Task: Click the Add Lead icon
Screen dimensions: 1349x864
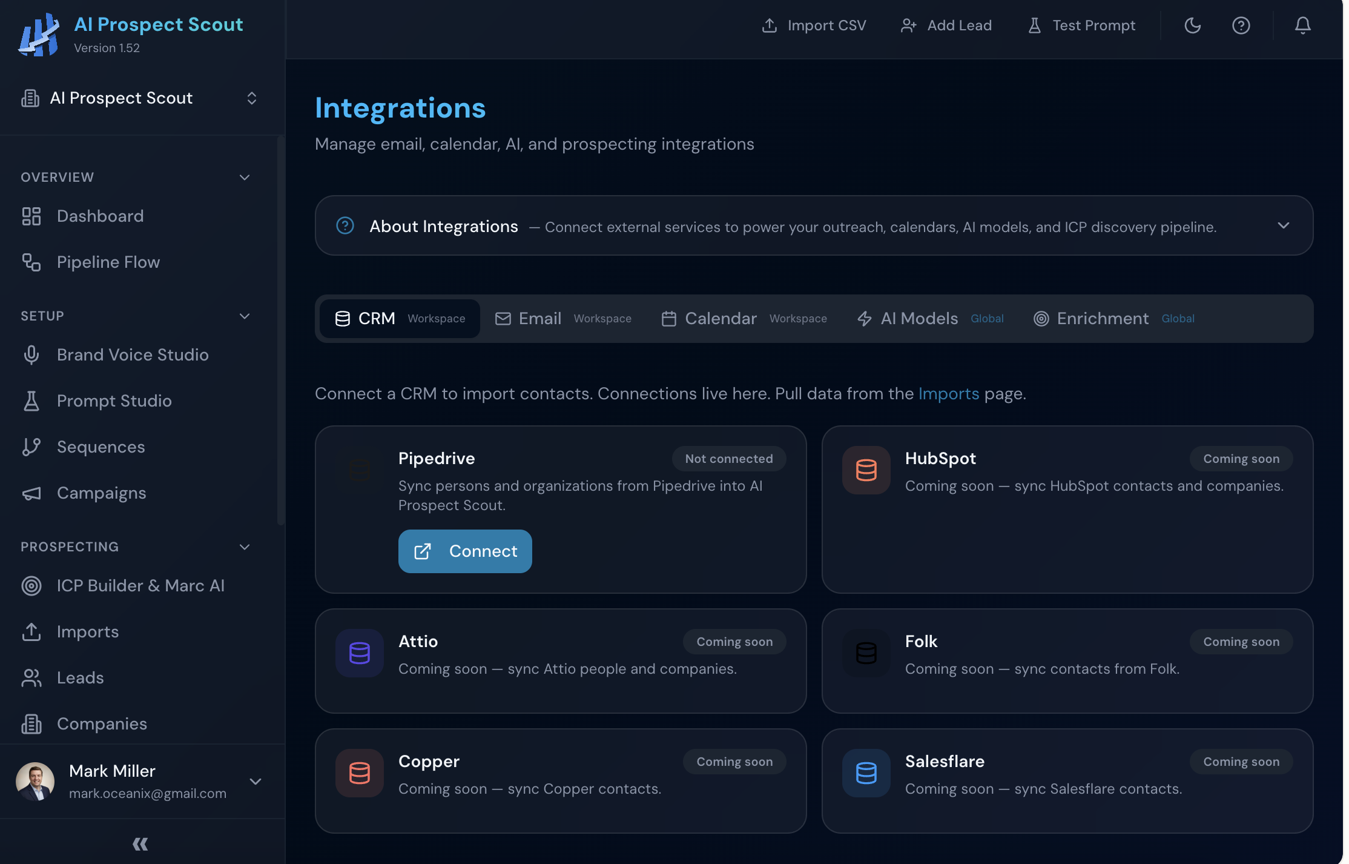Action: [x=908, y=25]
